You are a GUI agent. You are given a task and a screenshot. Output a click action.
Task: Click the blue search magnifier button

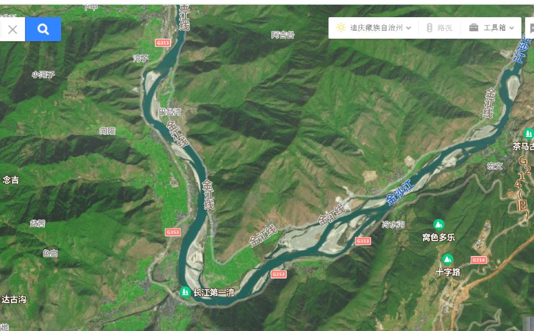(x=43, y=29)
